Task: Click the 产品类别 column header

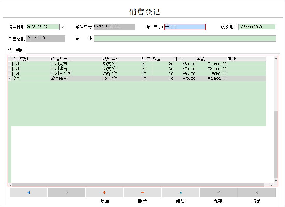Action: coord(31,59)
